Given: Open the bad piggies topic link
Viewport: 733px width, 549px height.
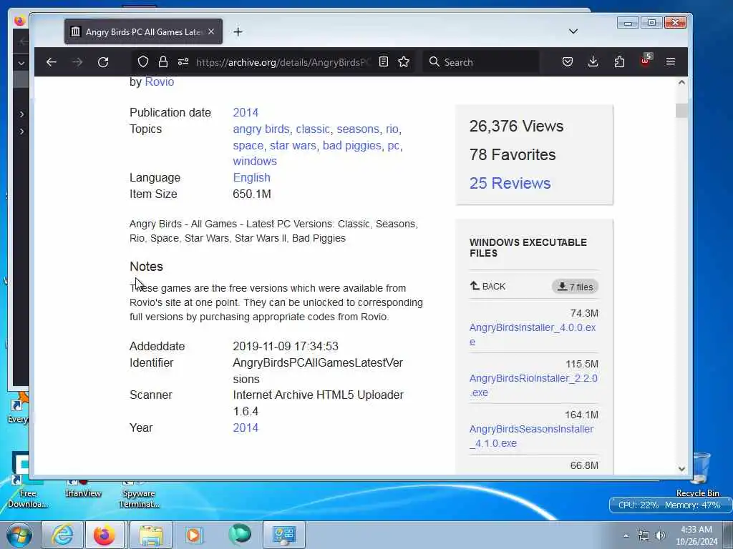Looking at the screenshot, I should pos(351,146).
